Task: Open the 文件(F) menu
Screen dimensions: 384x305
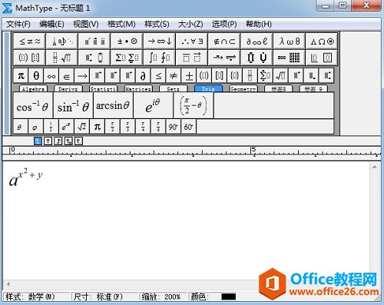Action: coord(18,25)
